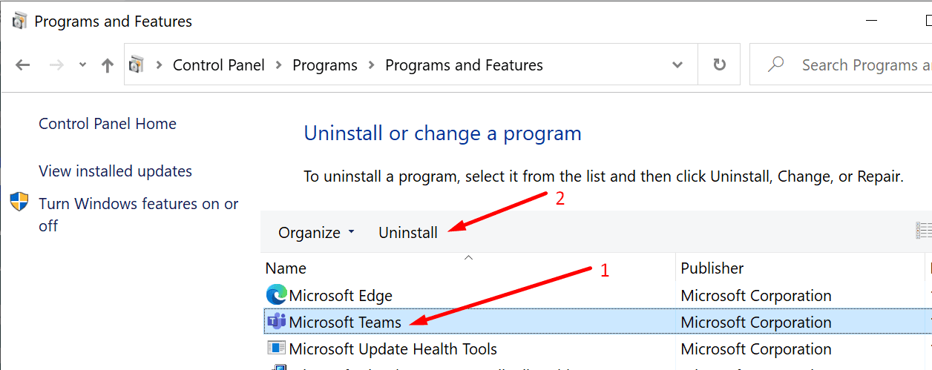
Task: Click the Windows features shield icon
Action: (x=19, y=202)
